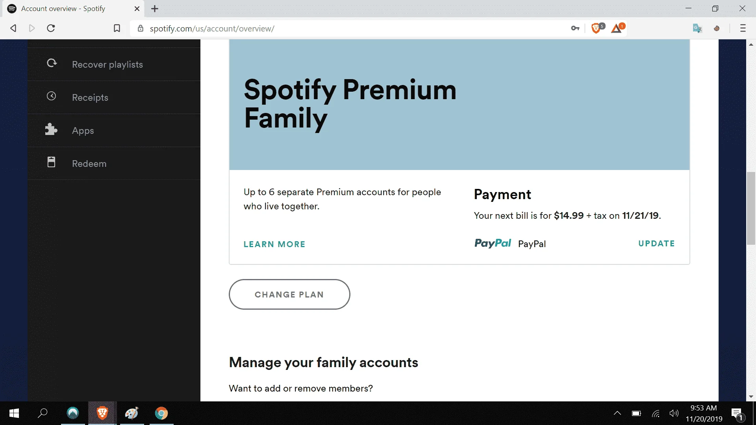
Task: Bookmark this page using bookmark icon
Action: 117,28
